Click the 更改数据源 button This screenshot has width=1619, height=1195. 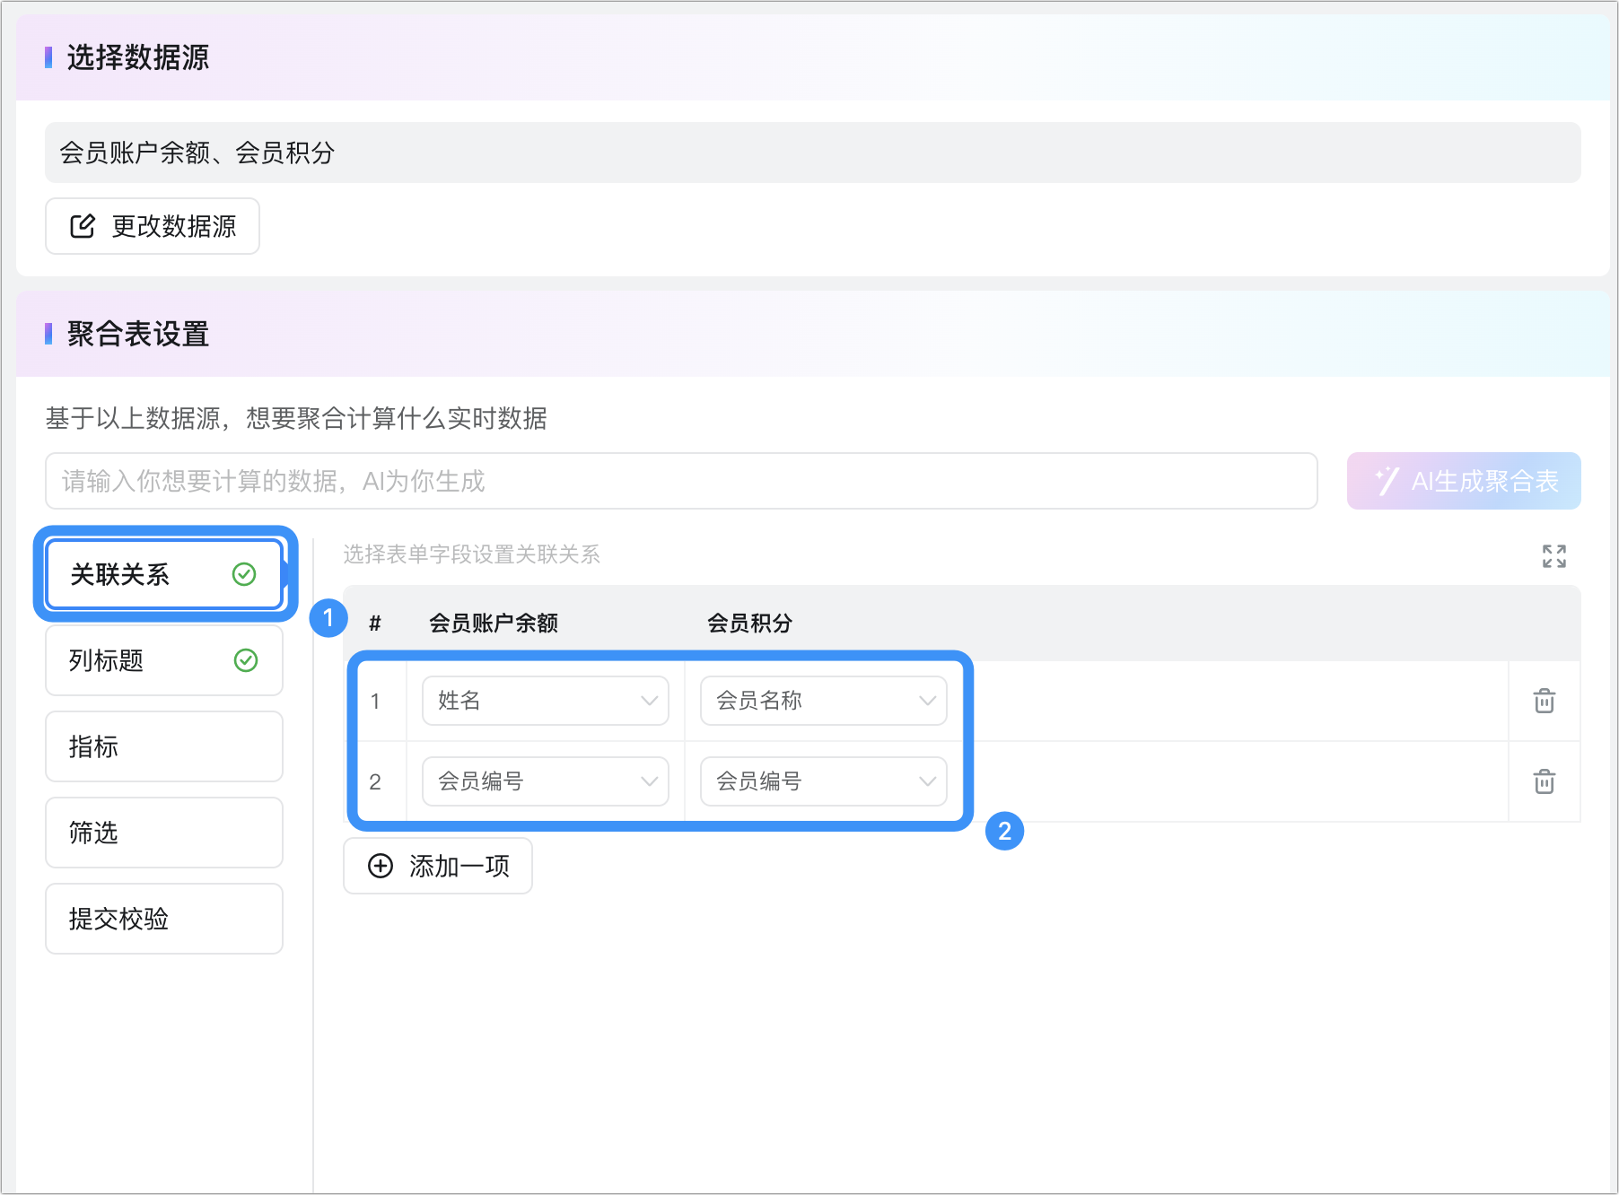[x=153, y=226]
